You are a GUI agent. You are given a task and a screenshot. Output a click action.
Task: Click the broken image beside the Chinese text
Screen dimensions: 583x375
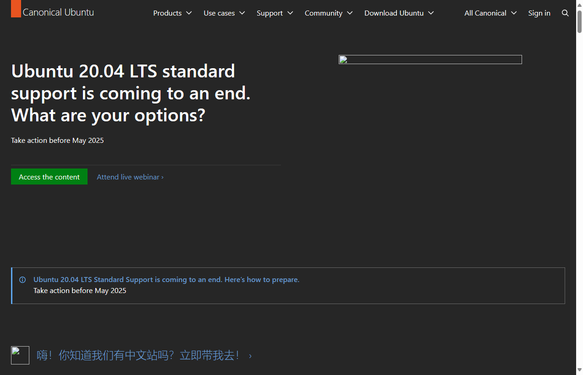tap(20, 355)
